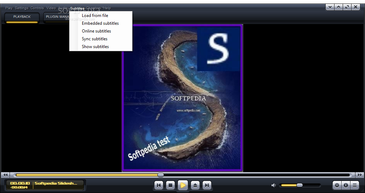The height and width of the screenshot is (193, 365).
Task: Skip to the next track
Action: coord(207,185)
